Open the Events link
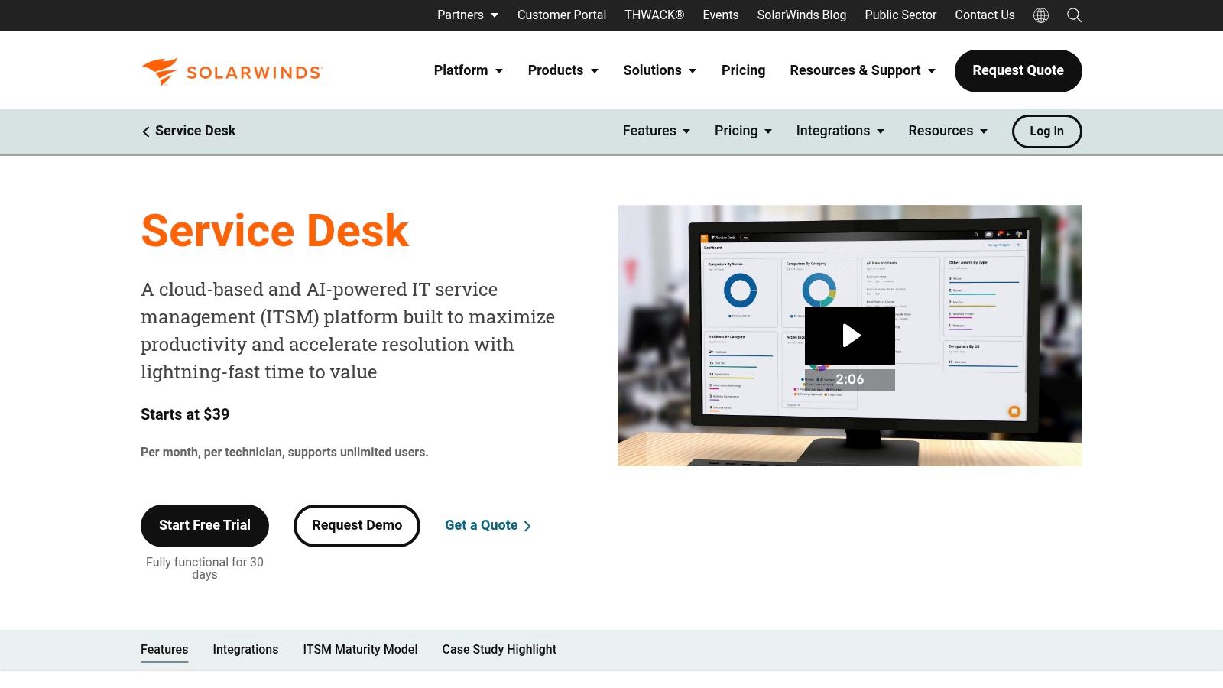This screenshot has height=688, width=1223. pos(721,15)
